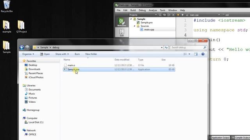Switch to Qt Creator Edit mode
Screen dimensions: 250x140
pos(121,33)
